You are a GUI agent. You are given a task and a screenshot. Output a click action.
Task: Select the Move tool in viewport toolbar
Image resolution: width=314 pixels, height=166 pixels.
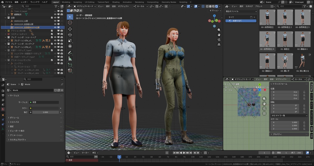click(x=70, y=29)
